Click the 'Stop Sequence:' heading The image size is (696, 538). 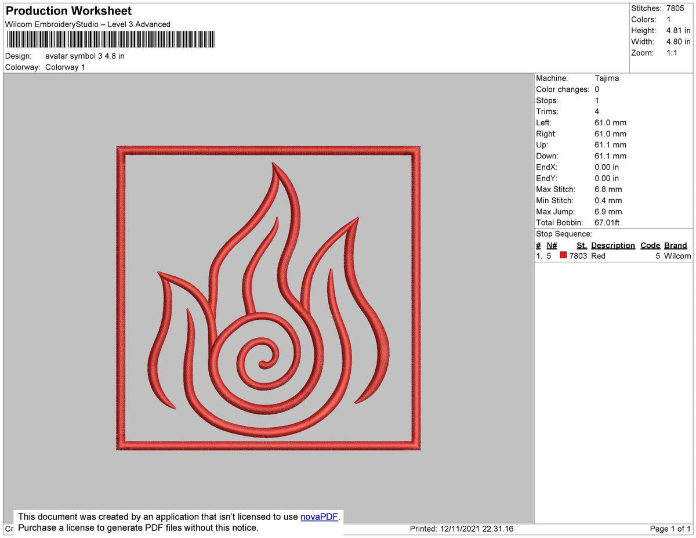click(564, 234)
